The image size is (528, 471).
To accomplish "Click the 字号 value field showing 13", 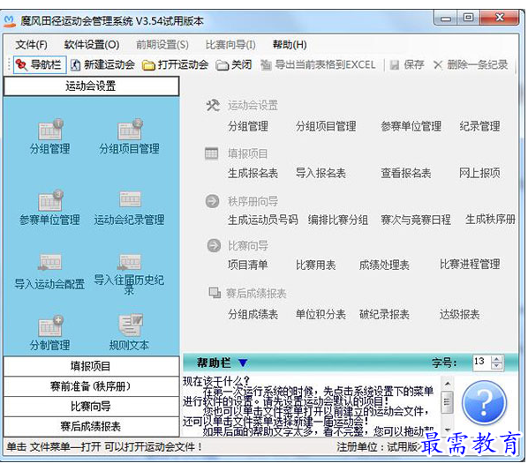I will 482,363.
